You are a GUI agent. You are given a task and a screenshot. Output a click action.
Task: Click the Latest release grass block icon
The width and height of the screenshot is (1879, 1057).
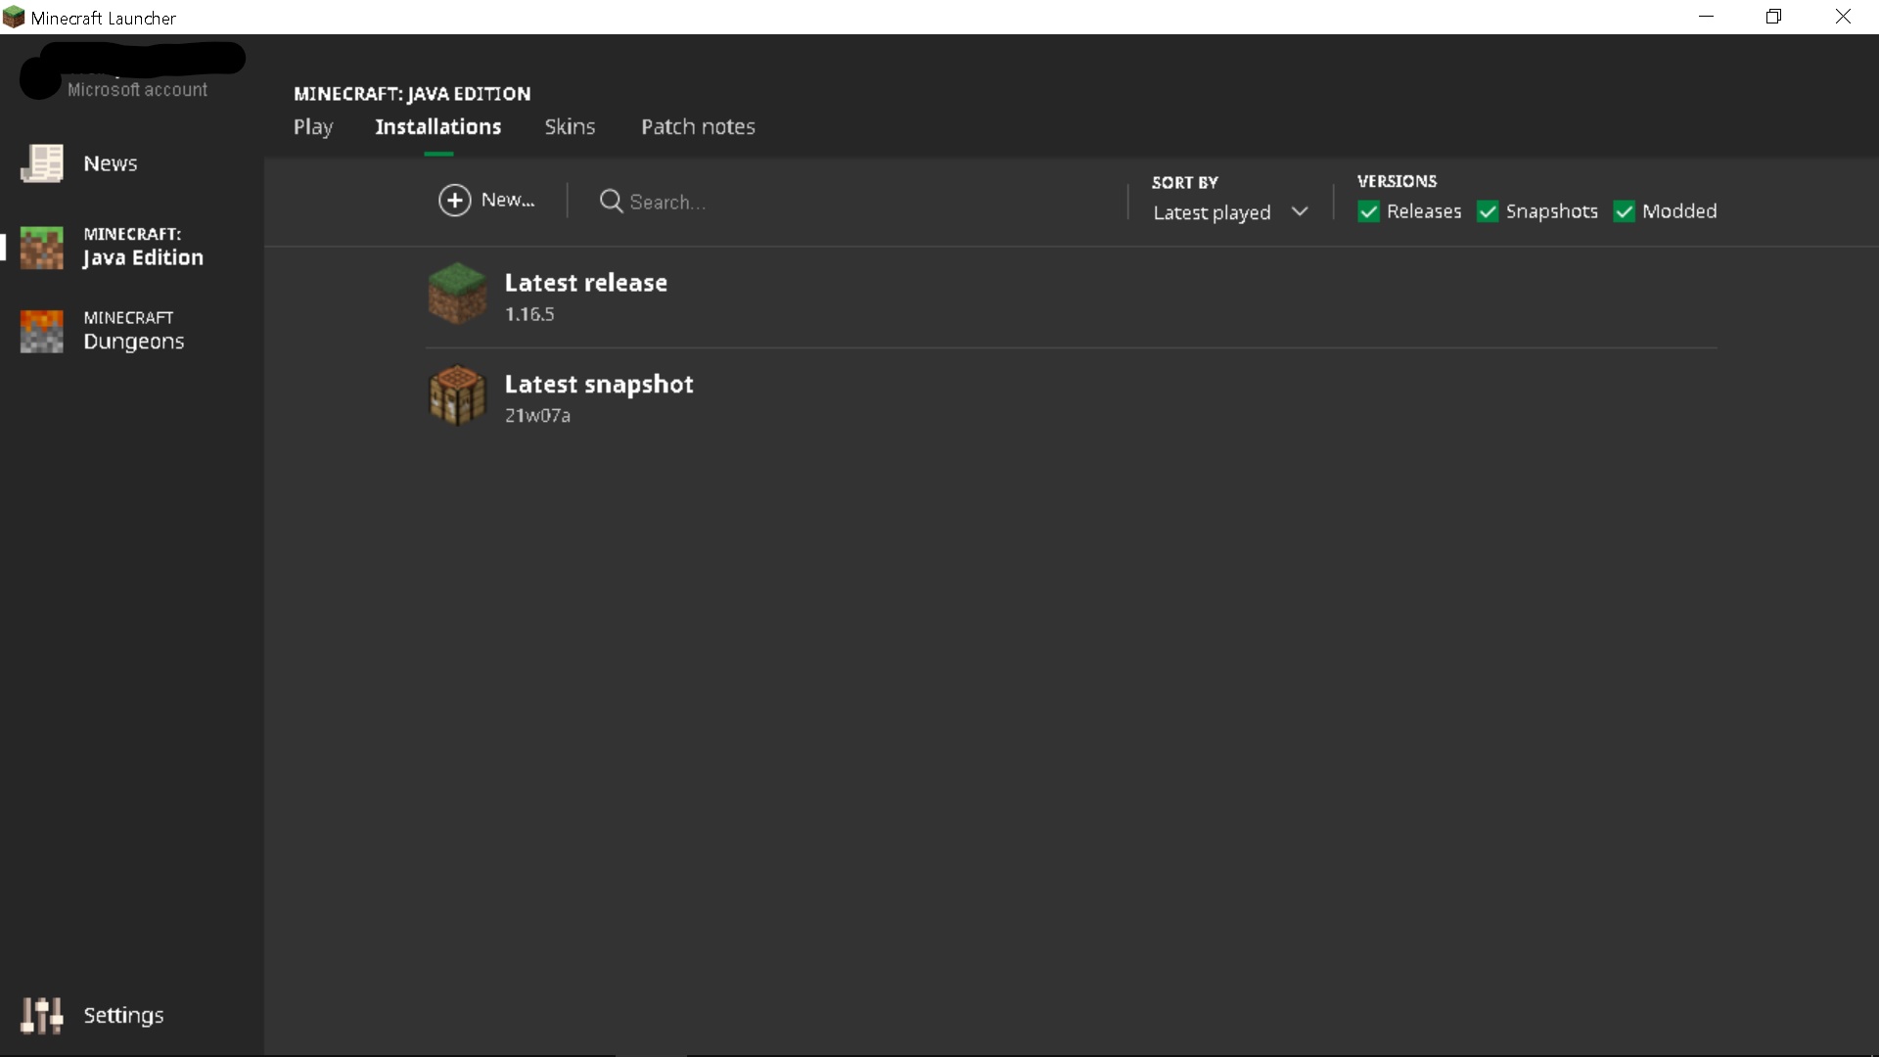pyautogui.click(x=457, y=294)
